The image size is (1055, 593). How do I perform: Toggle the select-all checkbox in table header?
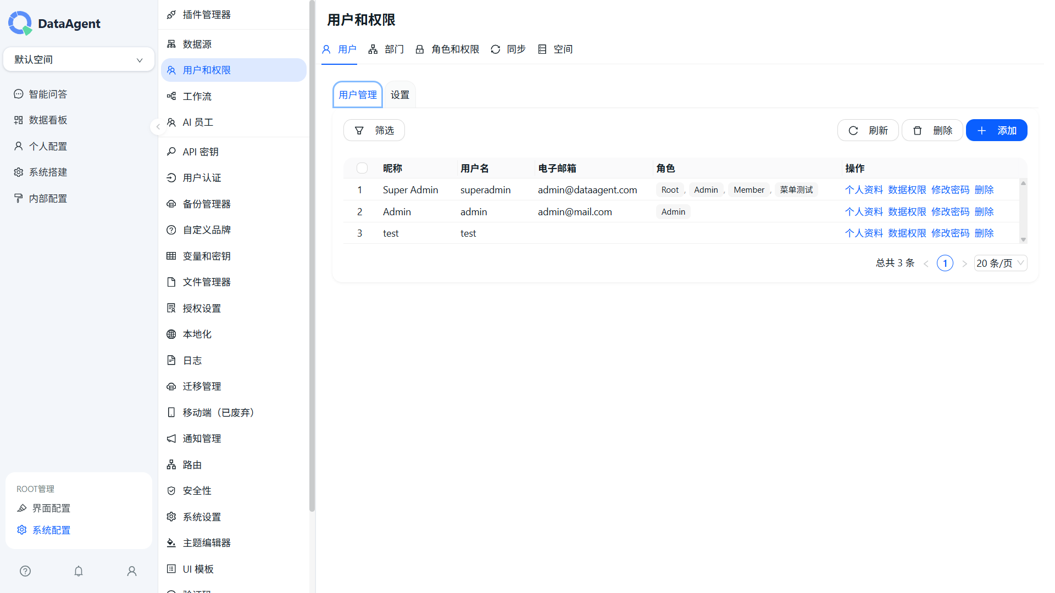tap(362, 168)
